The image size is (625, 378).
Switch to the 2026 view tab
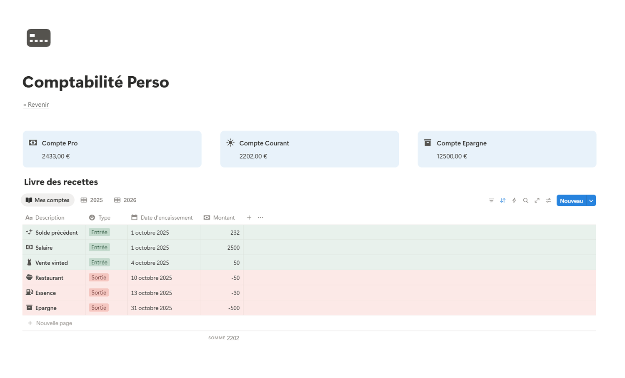125,200
